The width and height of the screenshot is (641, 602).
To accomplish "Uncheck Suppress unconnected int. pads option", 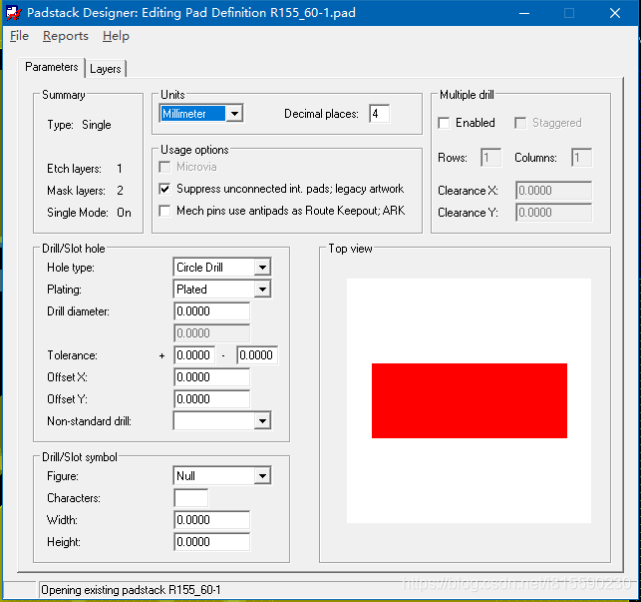I will pos(164,189).
